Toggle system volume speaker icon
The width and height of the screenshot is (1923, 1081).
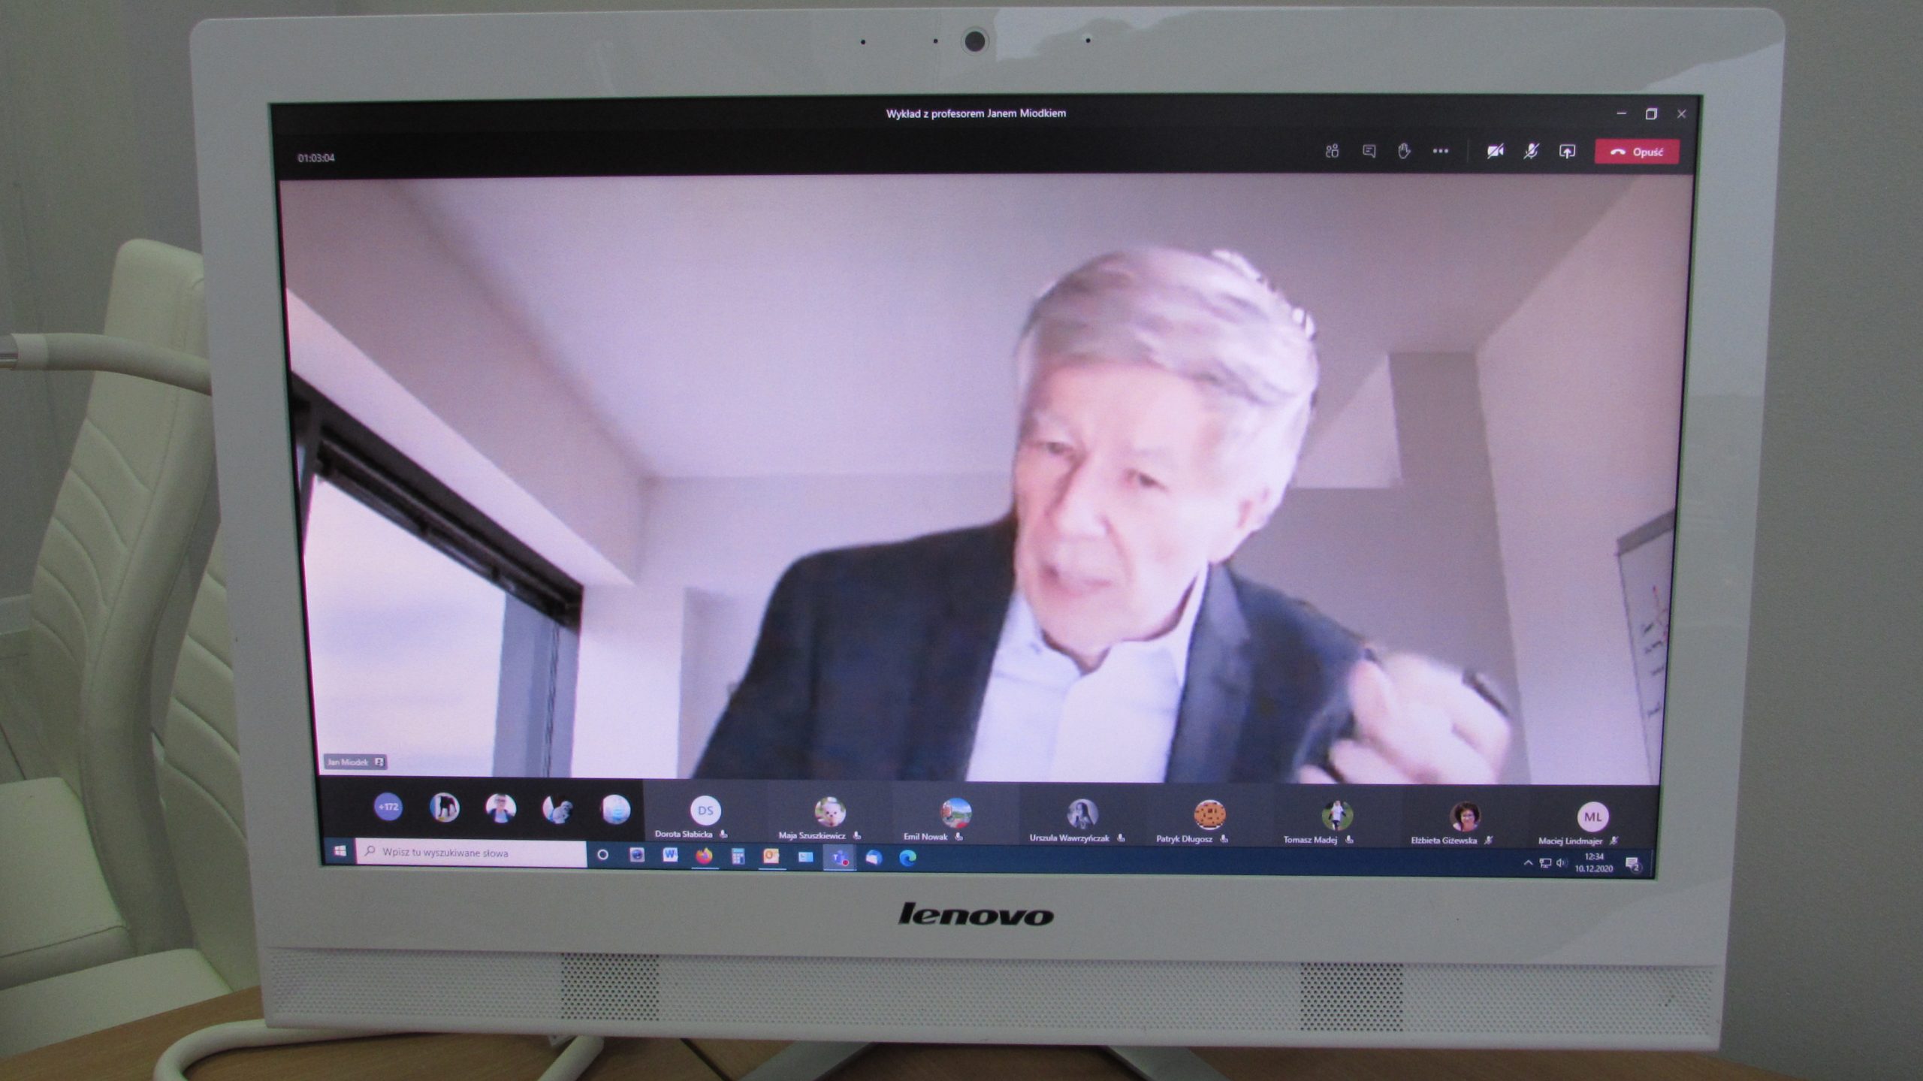(x=1562, y=863)
